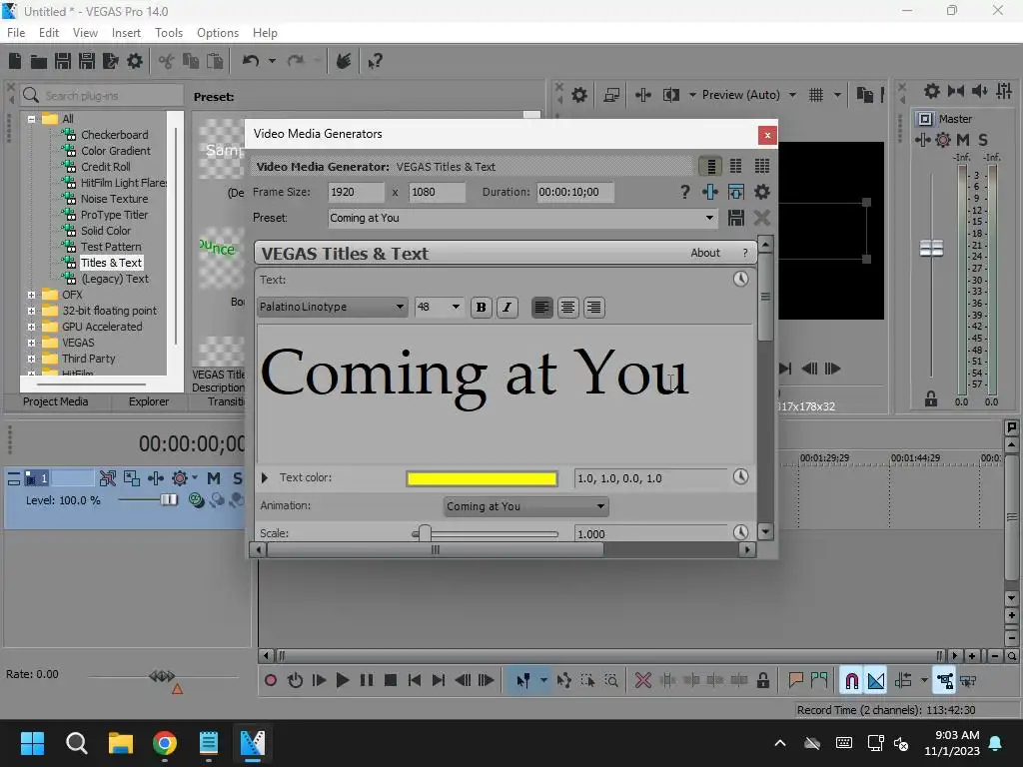The height and width of the screenshot is (767, 1023).
Task: Click the Play button in transport bar
Action: coord(343,681)
